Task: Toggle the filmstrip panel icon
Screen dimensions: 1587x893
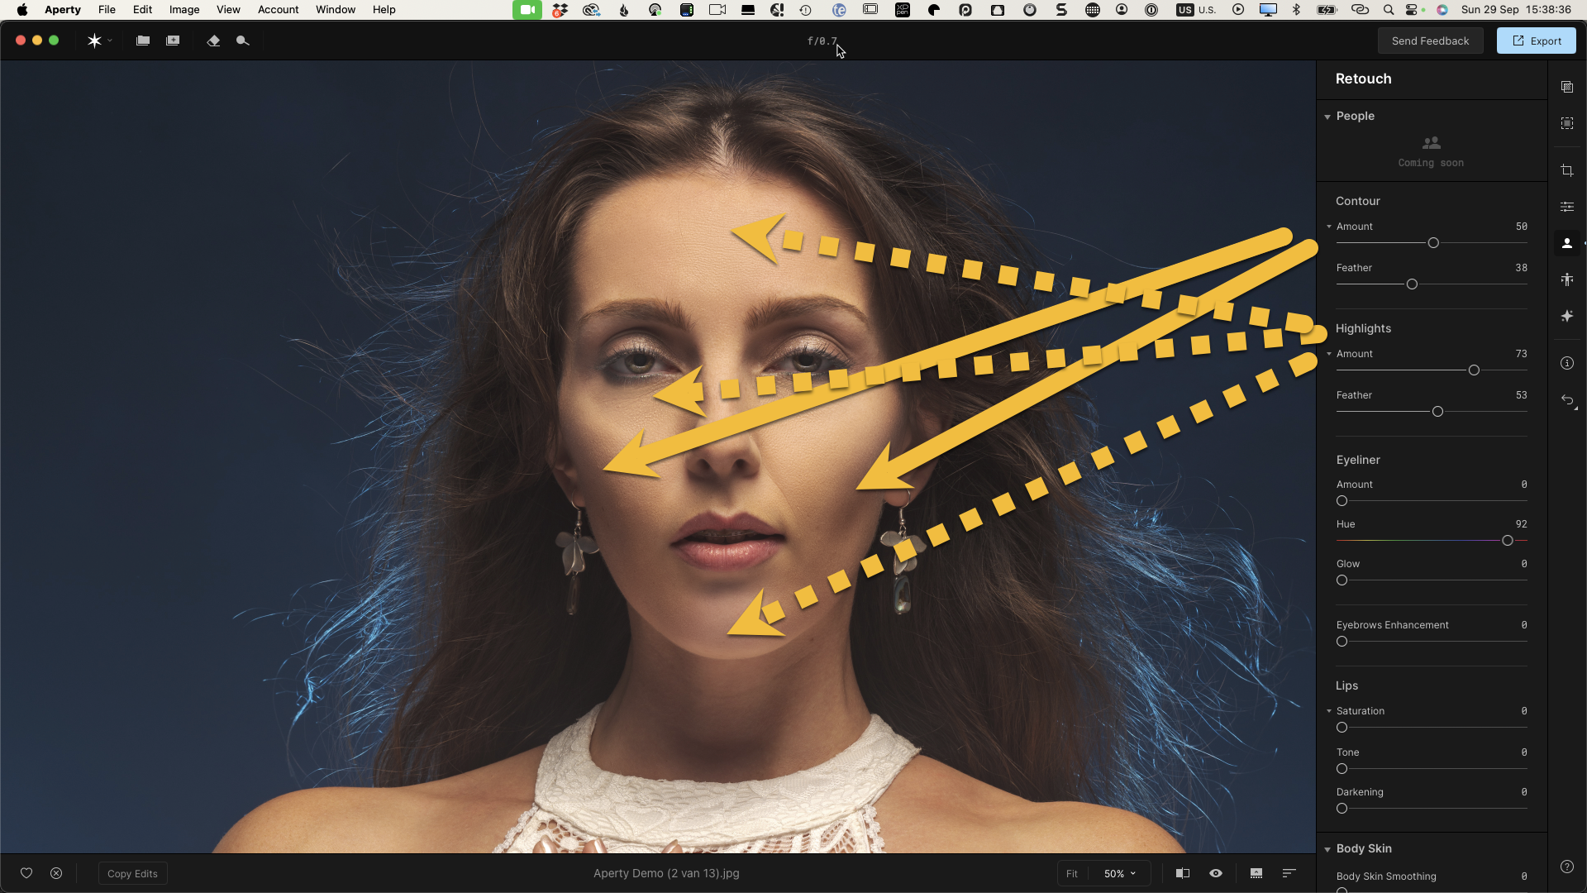Action: click(x=1256, y=873)
